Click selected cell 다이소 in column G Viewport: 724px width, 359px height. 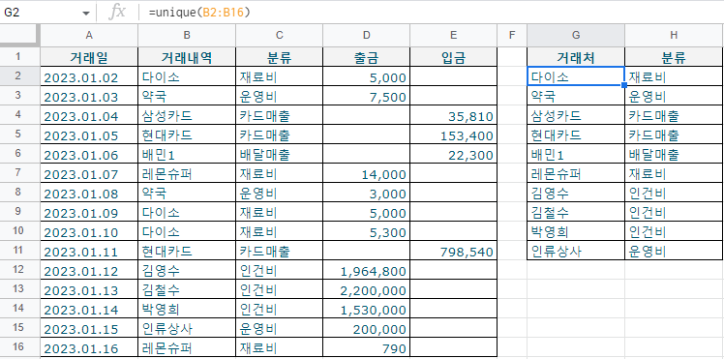click(576, 76)
